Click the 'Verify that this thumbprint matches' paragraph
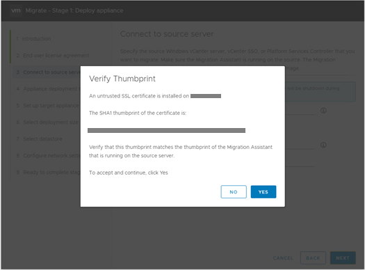The height and width of the screenshot is (270, 365). [x=181, y=151]
